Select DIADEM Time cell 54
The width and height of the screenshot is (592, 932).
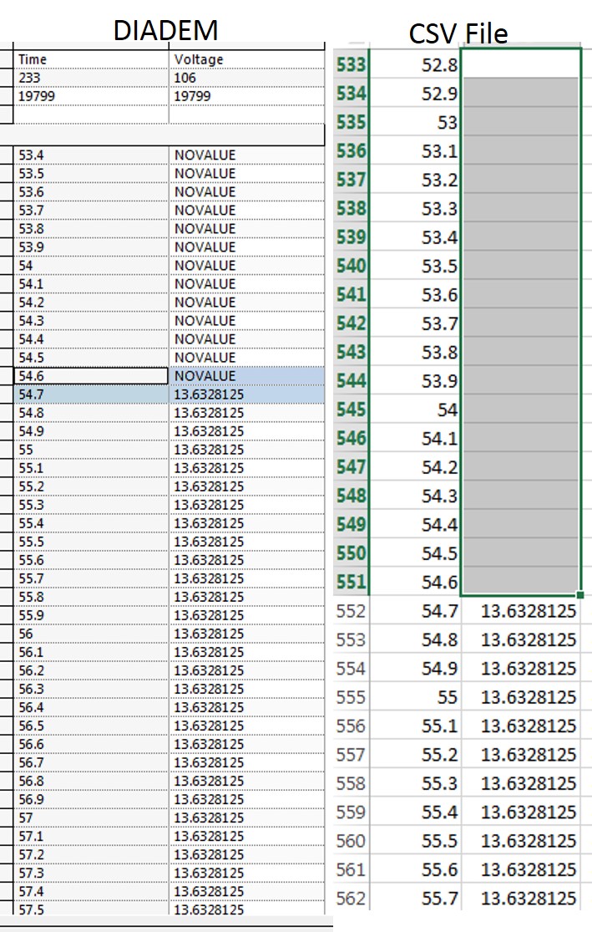coord(91,266)
